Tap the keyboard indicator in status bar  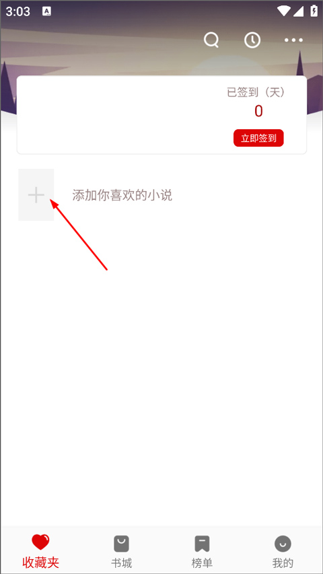point(46,11)
